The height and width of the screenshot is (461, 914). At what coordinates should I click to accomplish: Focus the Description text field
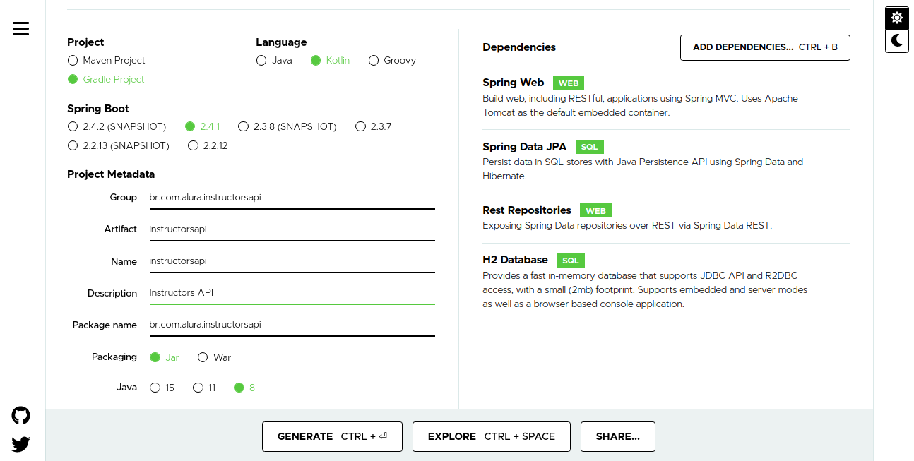coord(291,293)
